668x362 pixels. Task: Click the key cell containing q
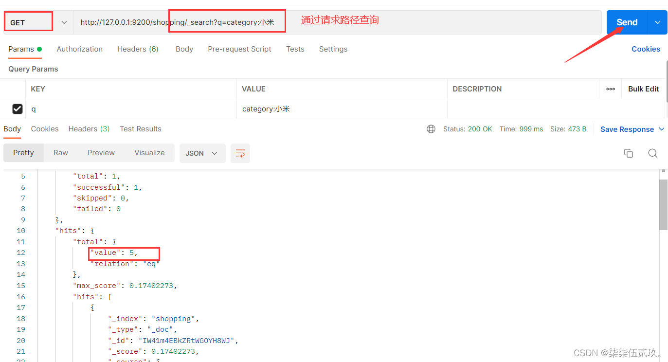tap(131, 109)
